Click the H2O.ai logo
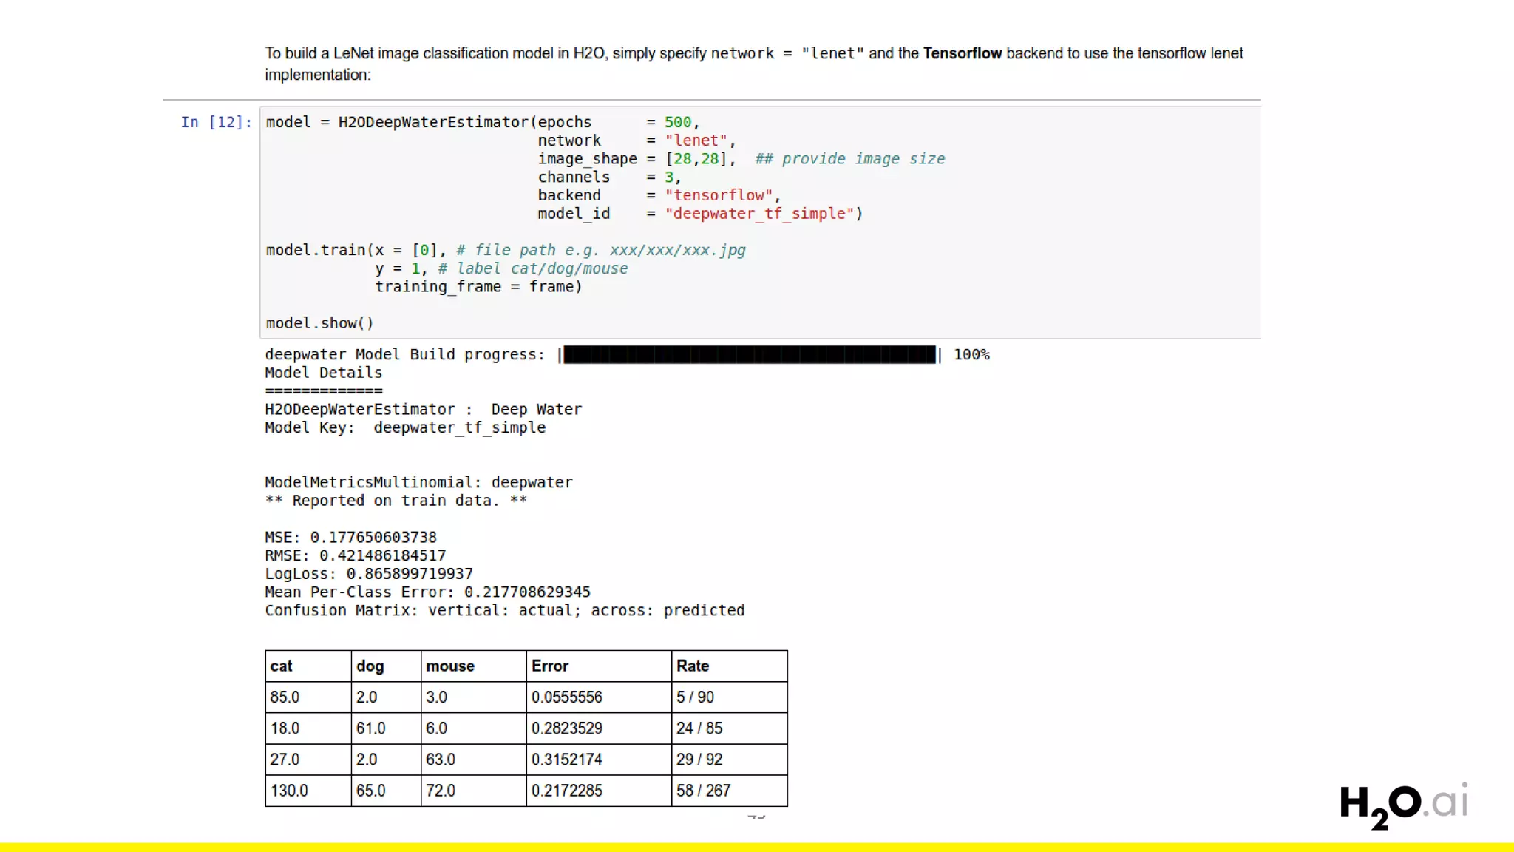 coord(1402,805)
